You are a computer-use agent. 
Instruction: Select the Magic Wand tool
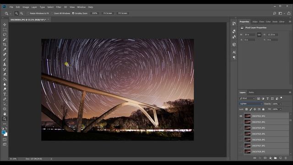(5, 39)
